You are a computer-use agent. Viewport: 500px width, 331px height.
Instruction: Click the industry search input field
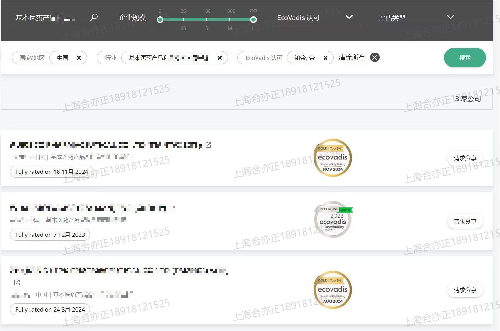[51, 18]
